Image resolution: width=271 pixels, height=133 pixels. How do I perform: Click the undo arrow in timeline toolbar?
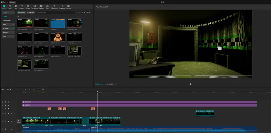16,89
